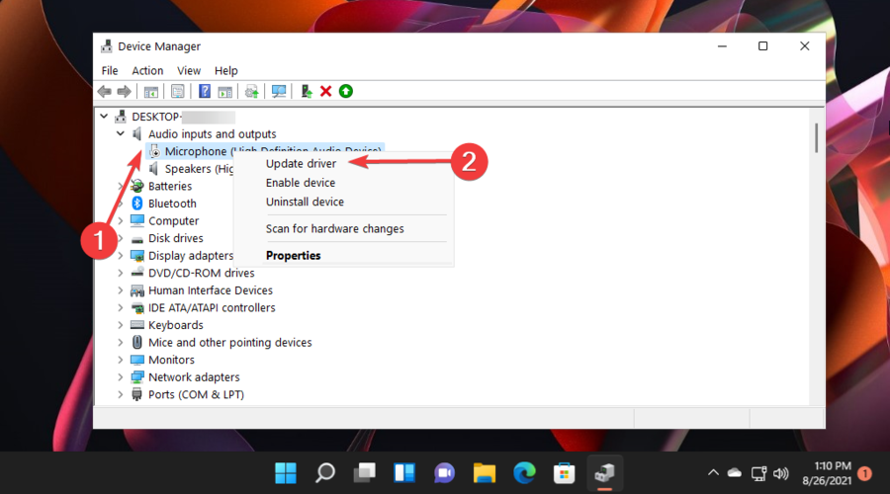The height and width of the screenshot is (494, 890).
Task: Expand the Network adapters category
Action: coord(121,377)
